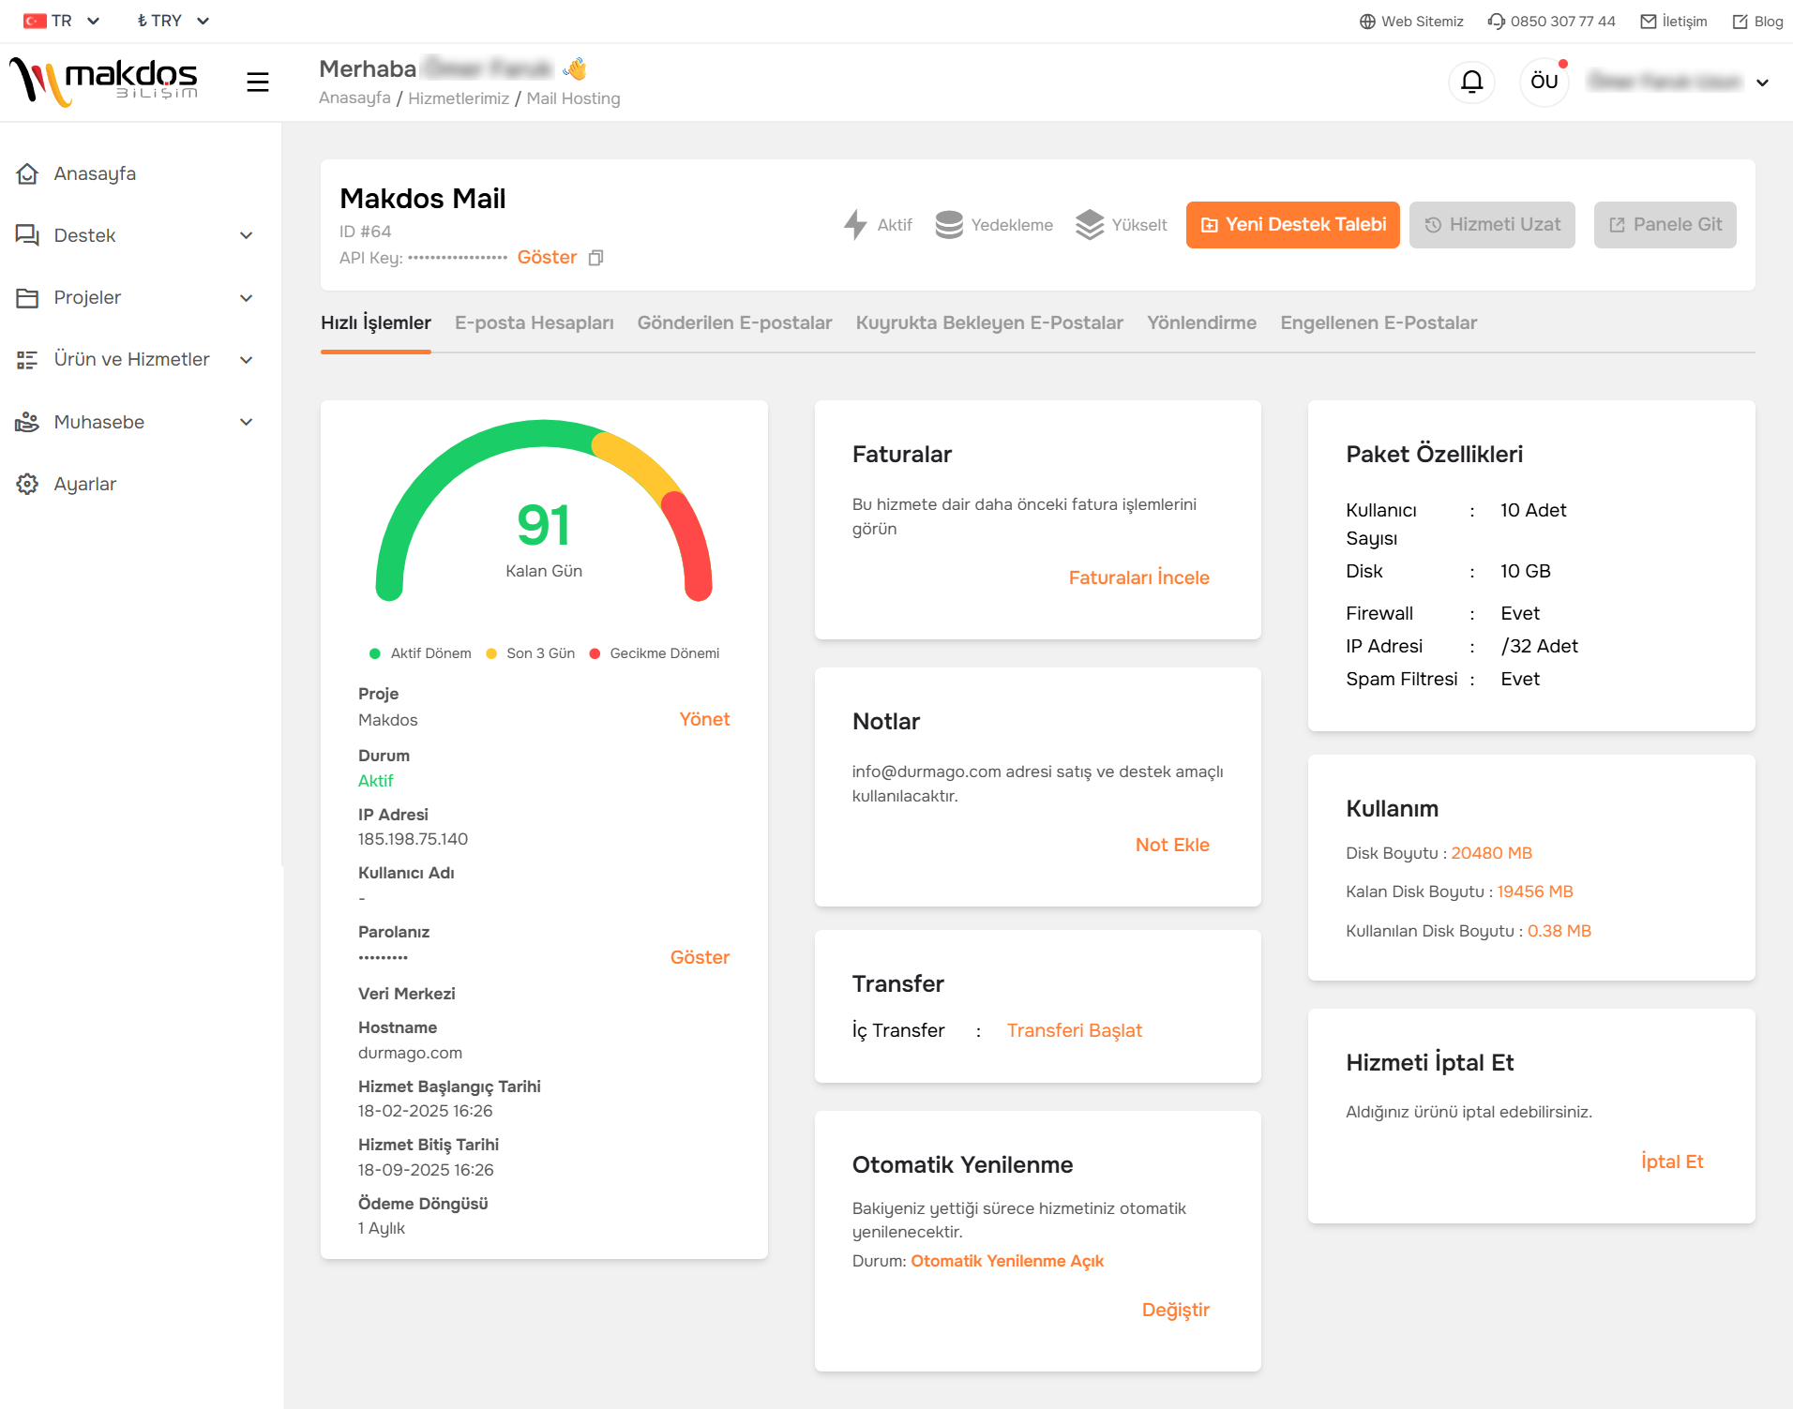Image resolution: width=1793 pixels, height=1409 pixels.
Task: Switch to E-posta Hesapları tab
Action: tap(535, 323)
